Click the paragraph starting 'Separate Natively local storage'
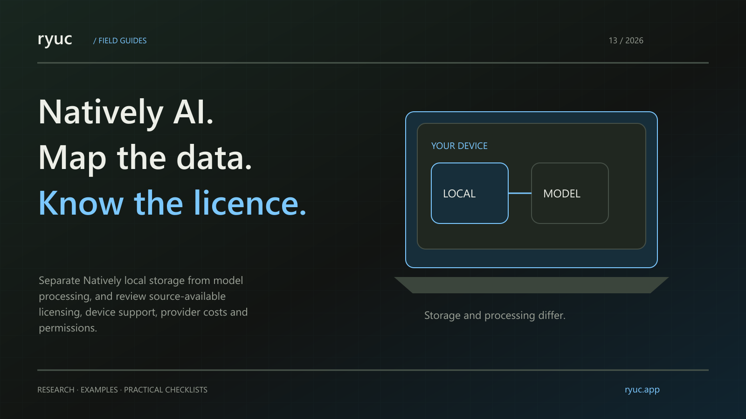This screenshot has height=419, width=746. (143, 304)
